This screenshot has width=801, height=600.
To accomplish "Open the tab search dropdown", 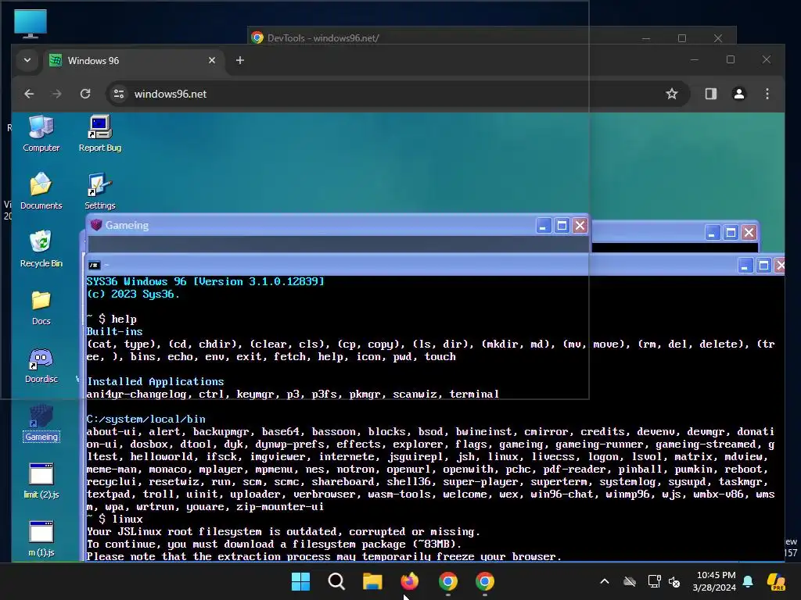I will pos(27,60).
